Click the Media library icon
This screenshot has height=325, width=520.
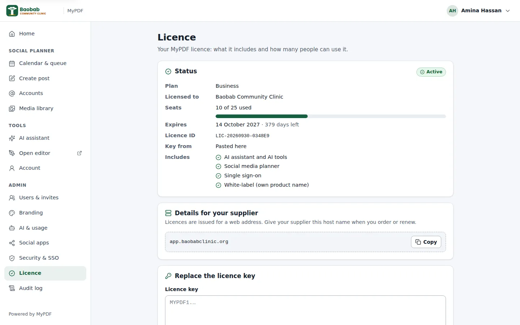[12, 108]
